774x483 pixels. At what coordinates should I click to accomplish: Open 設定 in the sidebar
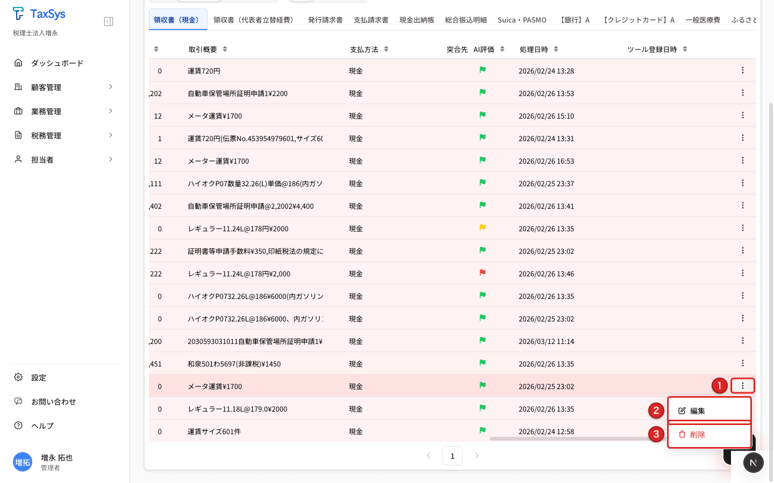pyautogui.click(x=38, y=377)
